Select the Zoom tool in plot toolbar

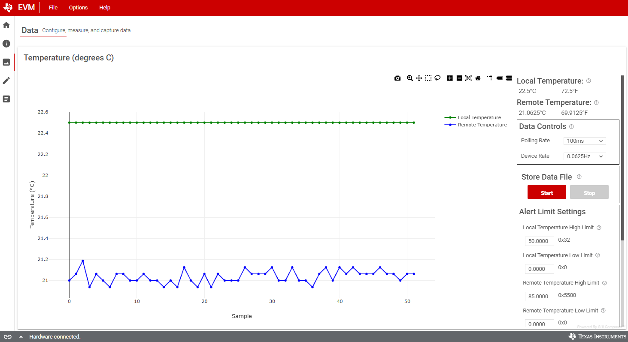pyautogui.click(x=410, y=78)
